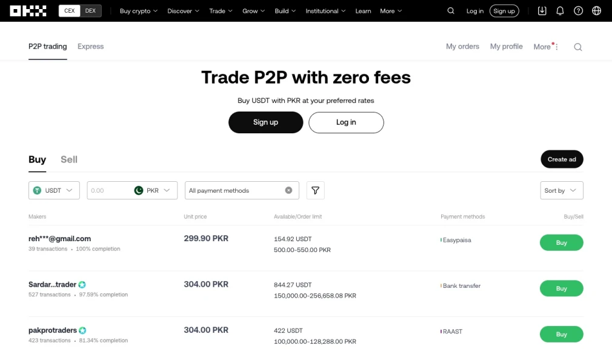Click the OKX logo icon
Screen dimensions: 612x360
click(28, 11)
